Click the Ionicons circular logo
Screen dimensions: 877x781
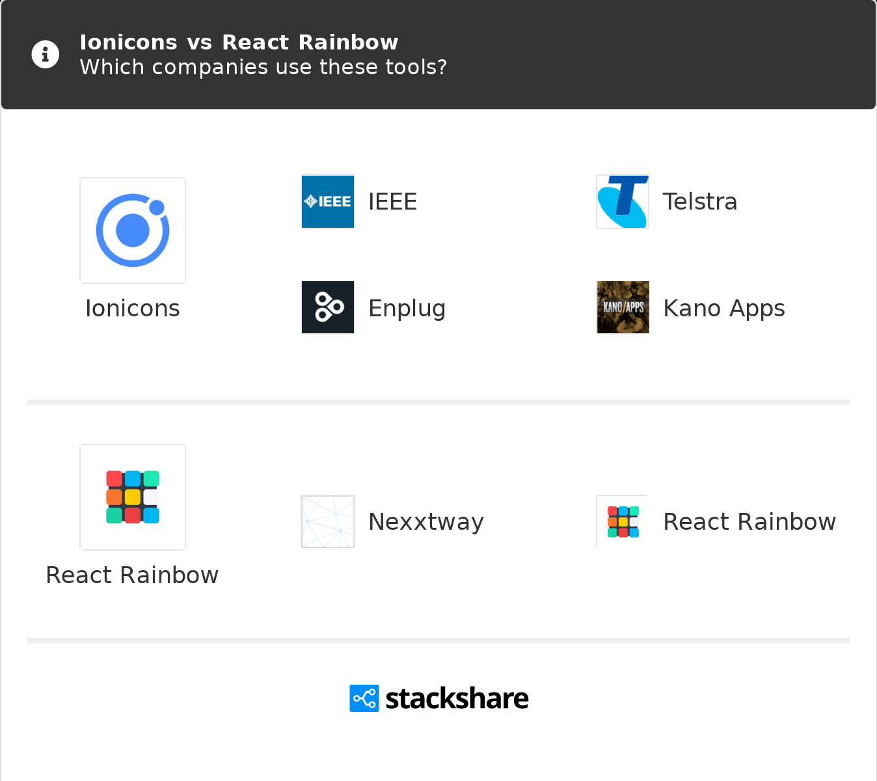tap(132, 230)
